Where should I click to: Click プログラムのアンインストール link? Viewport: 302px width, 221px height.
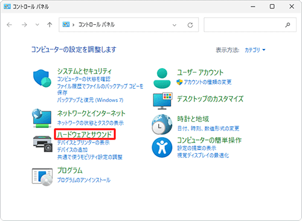coord(84,180)
